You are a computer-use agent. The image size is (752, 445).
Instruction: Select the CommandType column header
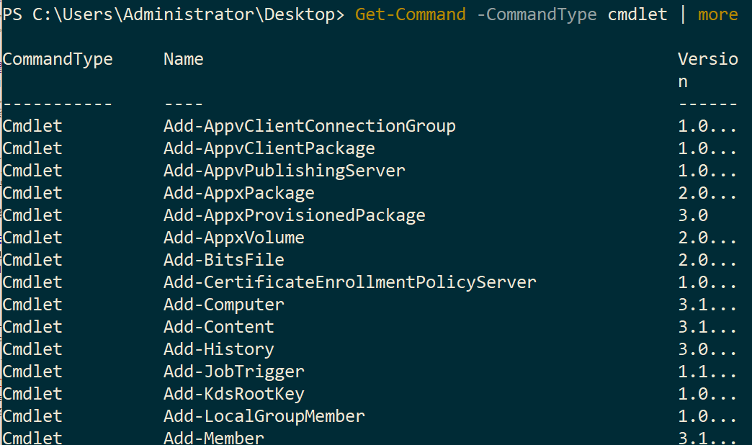point(58,59)
